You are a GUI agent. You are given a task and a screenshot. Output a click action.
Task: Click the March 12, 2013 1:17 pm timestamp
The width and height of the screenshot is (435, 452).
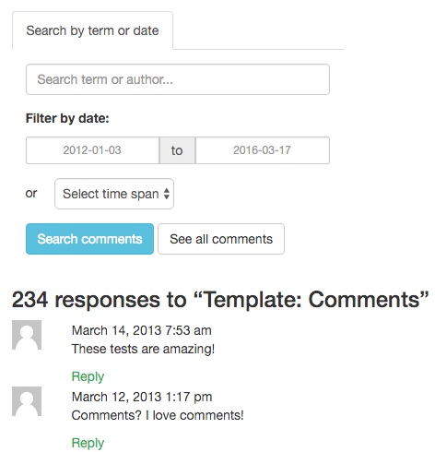point(142,397)
